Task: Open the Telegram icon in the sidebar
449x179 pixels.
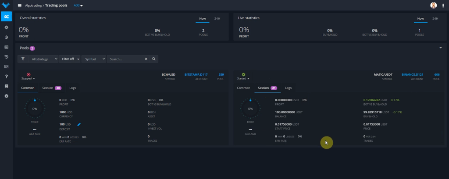Action: click(x=6, y=96)
